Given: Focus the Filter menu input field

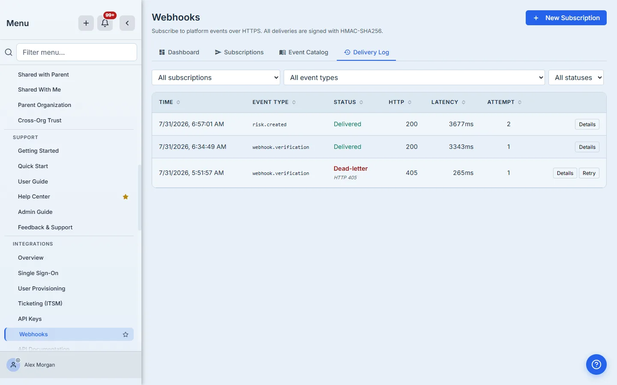Looking at the screenshot, I should (x=77, y=52).
